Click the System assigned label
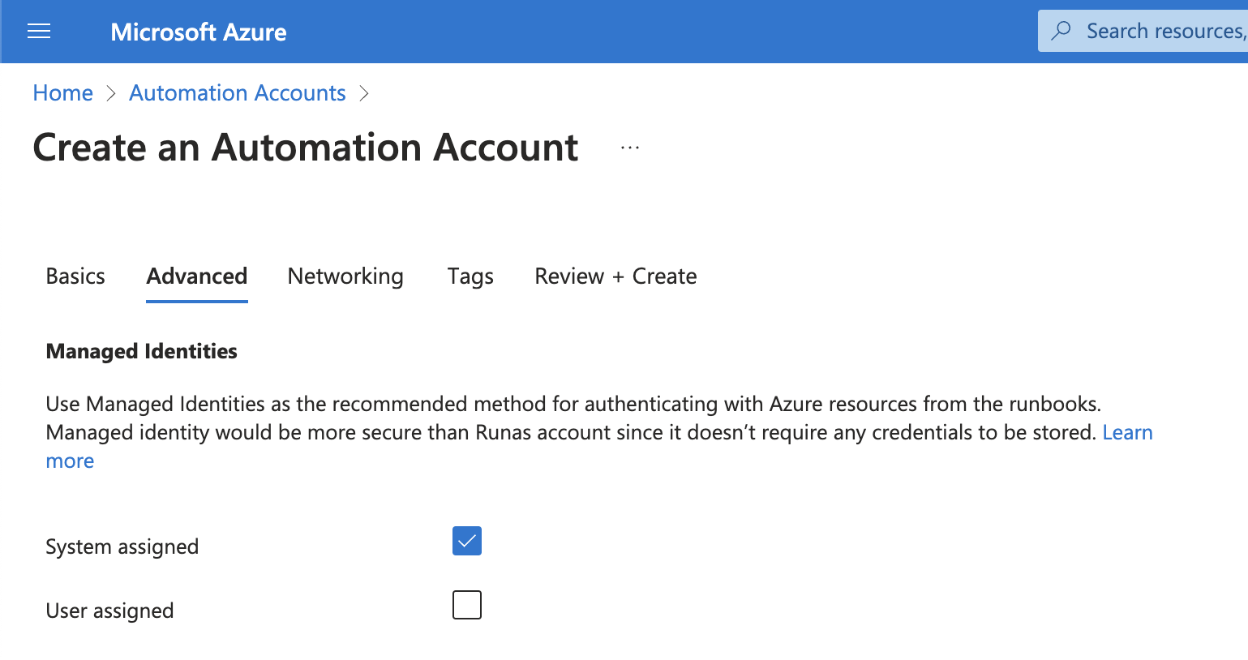 [122, 546]
